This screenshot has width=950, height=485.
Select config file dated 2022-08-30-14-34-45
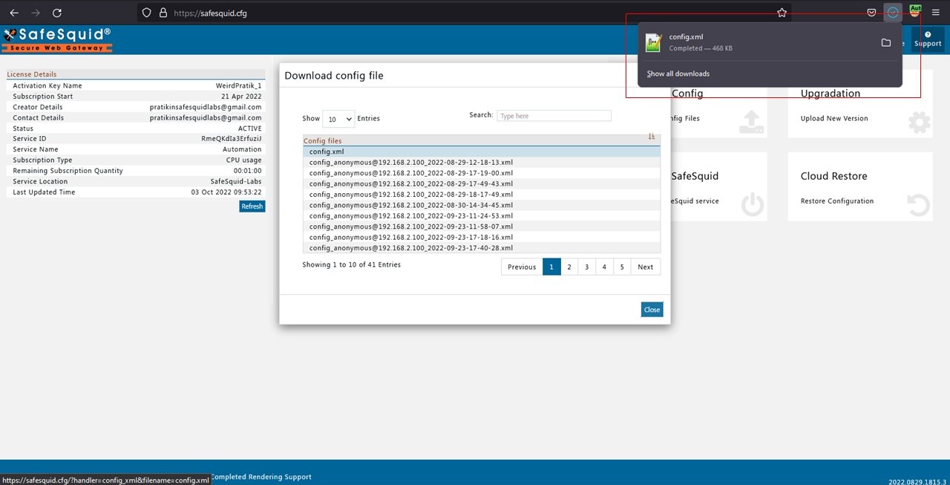[x=481, y=205]
